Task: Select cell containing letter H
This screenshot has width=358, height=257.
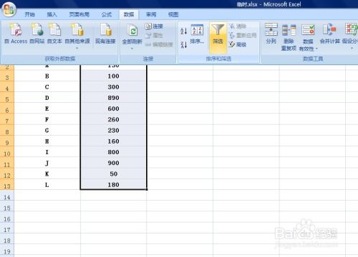Action: 47,141
